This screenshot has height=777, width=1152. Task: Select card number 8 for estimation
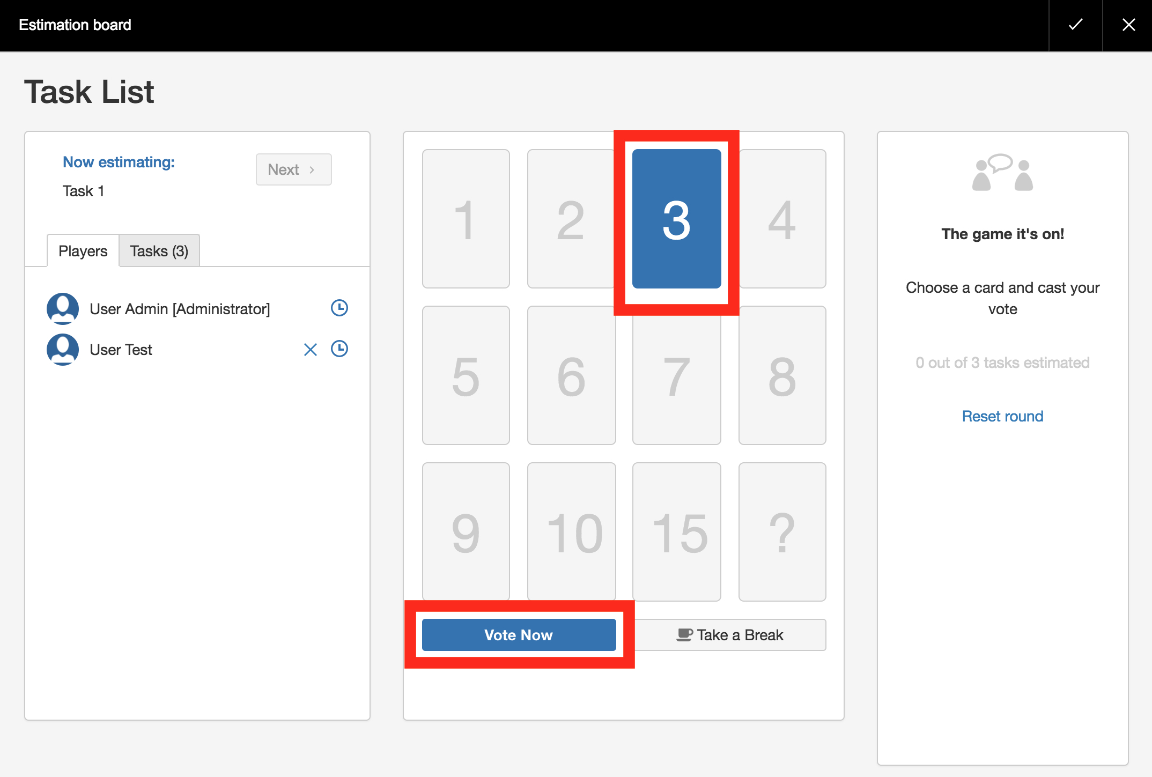coord(780,376)
